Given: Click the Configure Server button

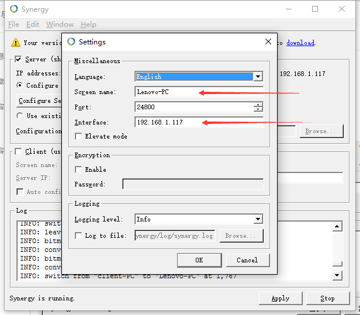Looking at the screenshot, I should click(x=40, y=101).
